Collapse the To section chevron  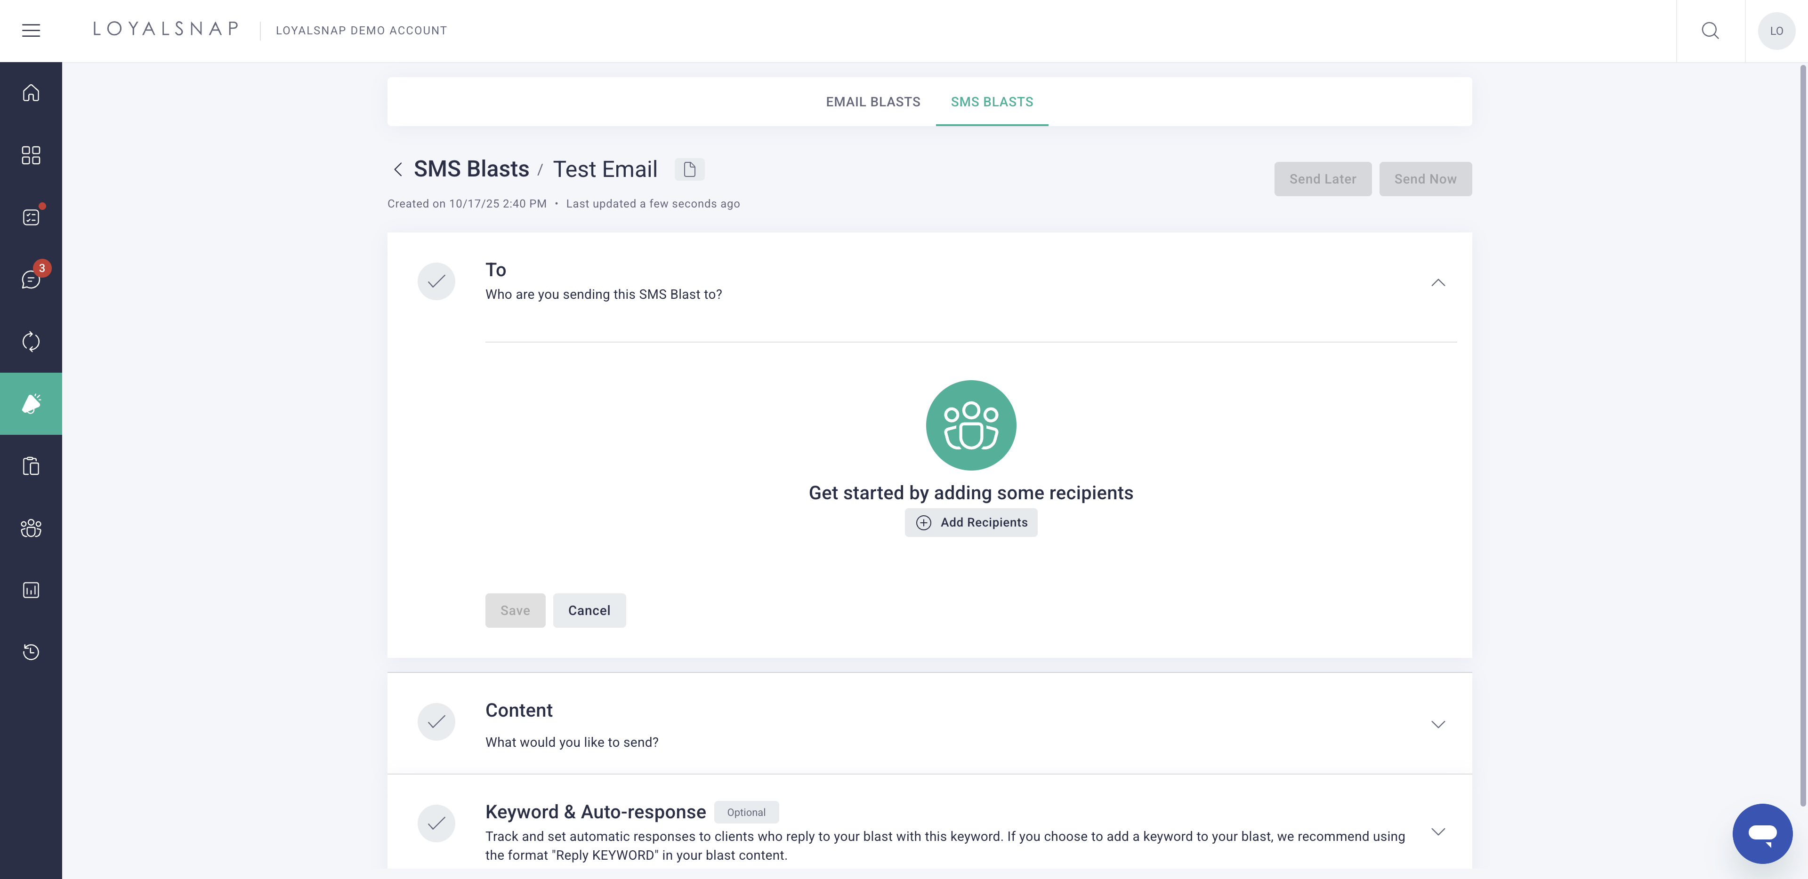(1437, 283)
